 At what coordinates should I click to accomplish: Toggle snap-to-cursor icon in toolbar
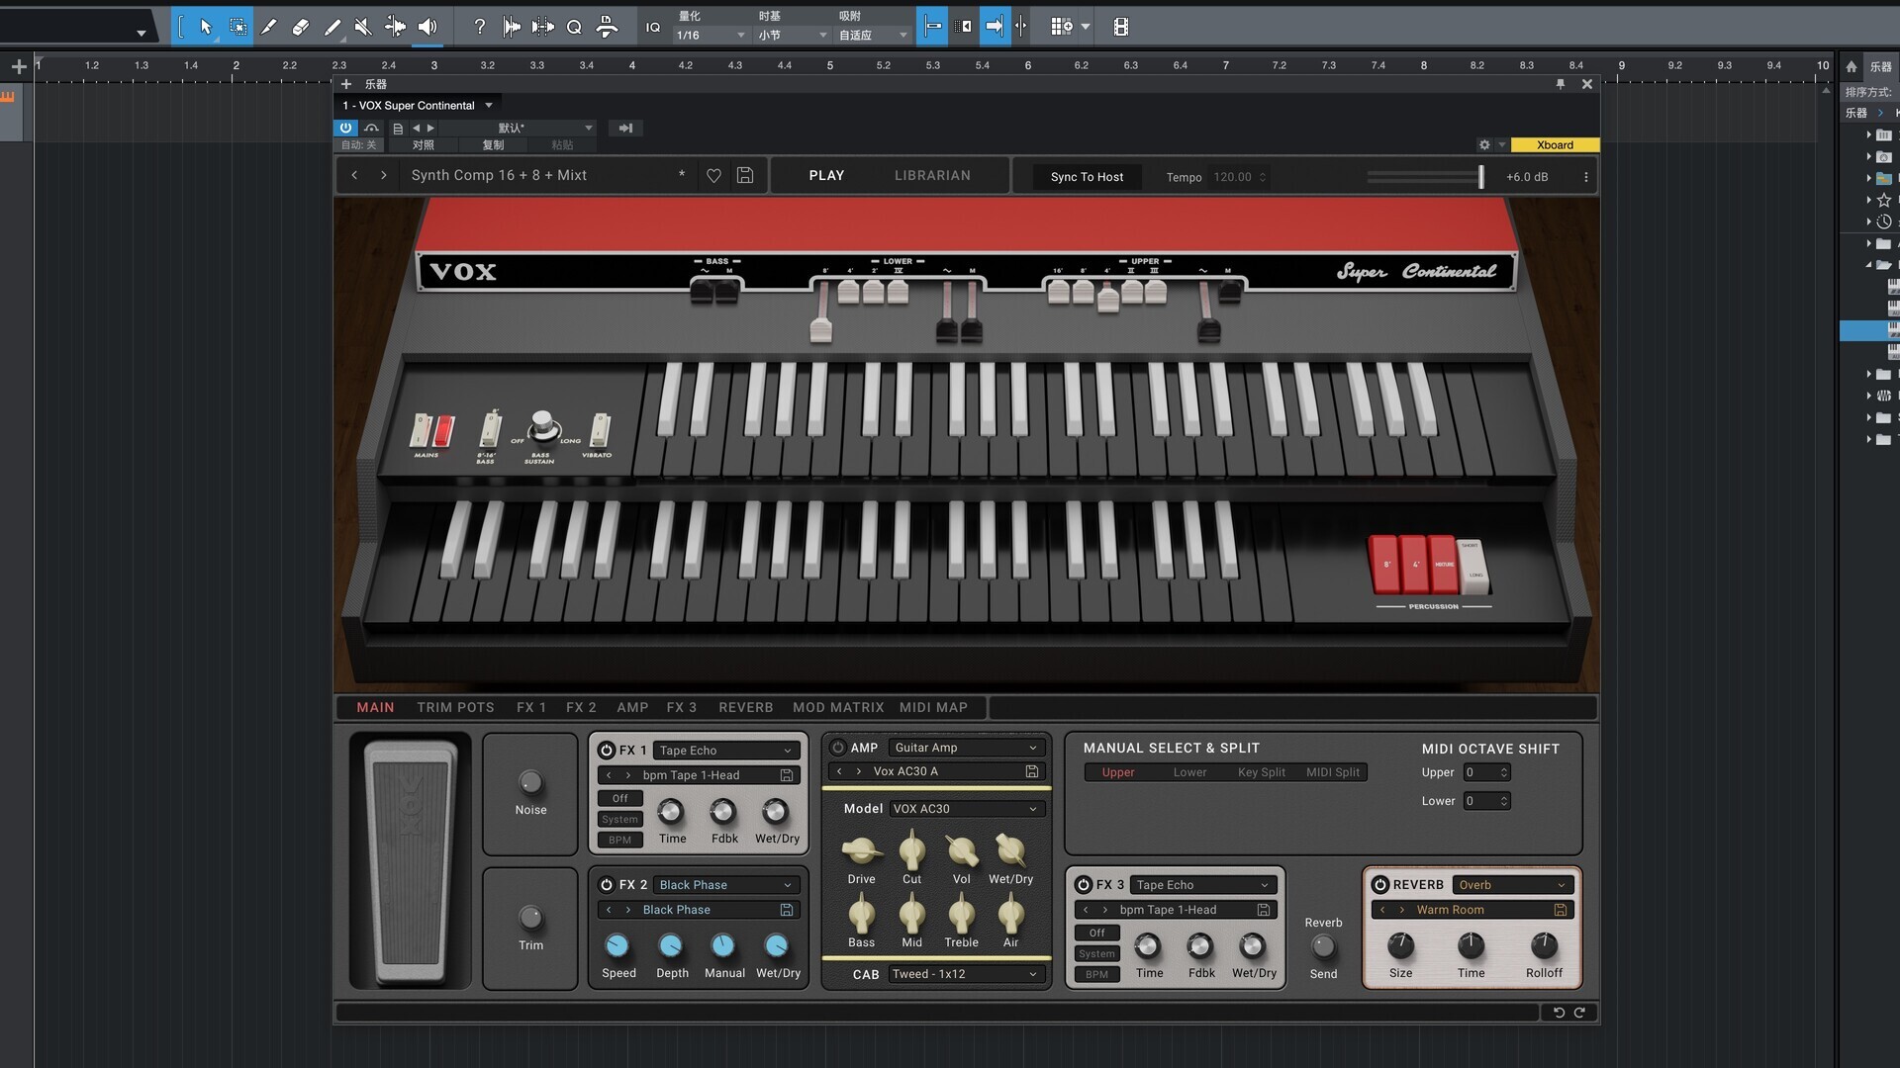pyautogui.click(x=931, y=27)
